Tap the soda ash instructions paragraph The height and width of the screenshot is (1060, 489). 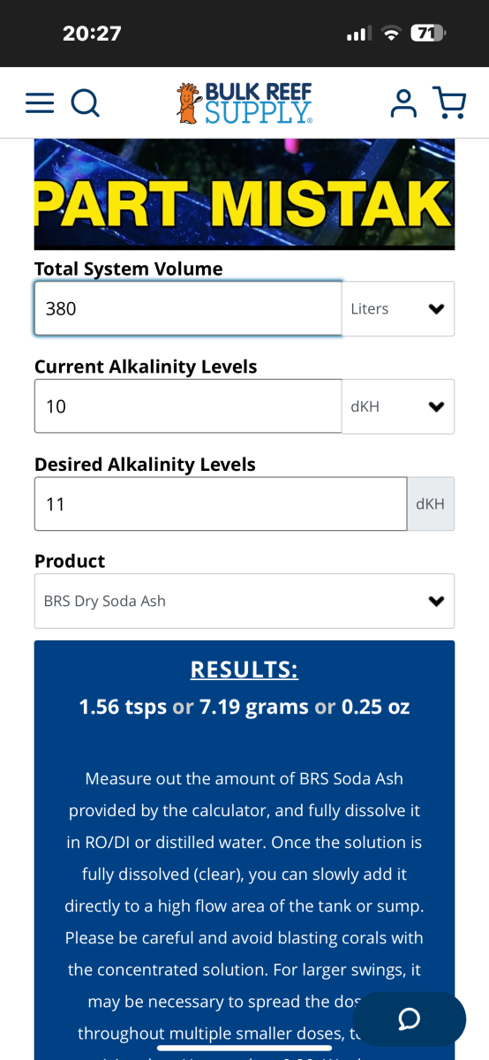(244, 905)
